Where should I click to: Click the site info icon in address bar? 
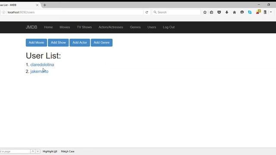pyautogui.click(x=4, y=12)
